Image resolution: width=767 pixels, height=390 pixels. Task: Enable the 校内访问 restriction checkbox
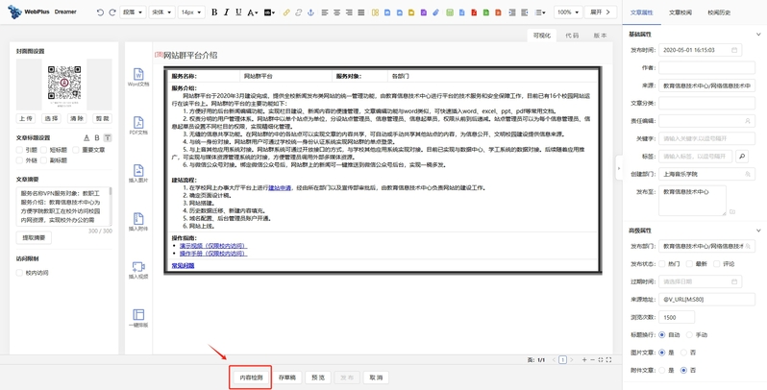tap(19, 273)
